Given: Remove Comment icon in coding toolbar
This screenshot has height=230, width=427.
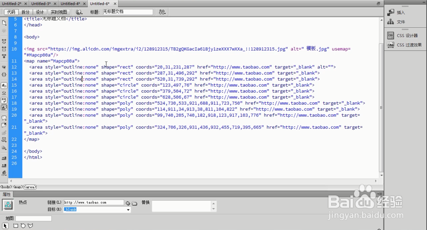Looking at the screenshot, I should [x=4, y=125].
